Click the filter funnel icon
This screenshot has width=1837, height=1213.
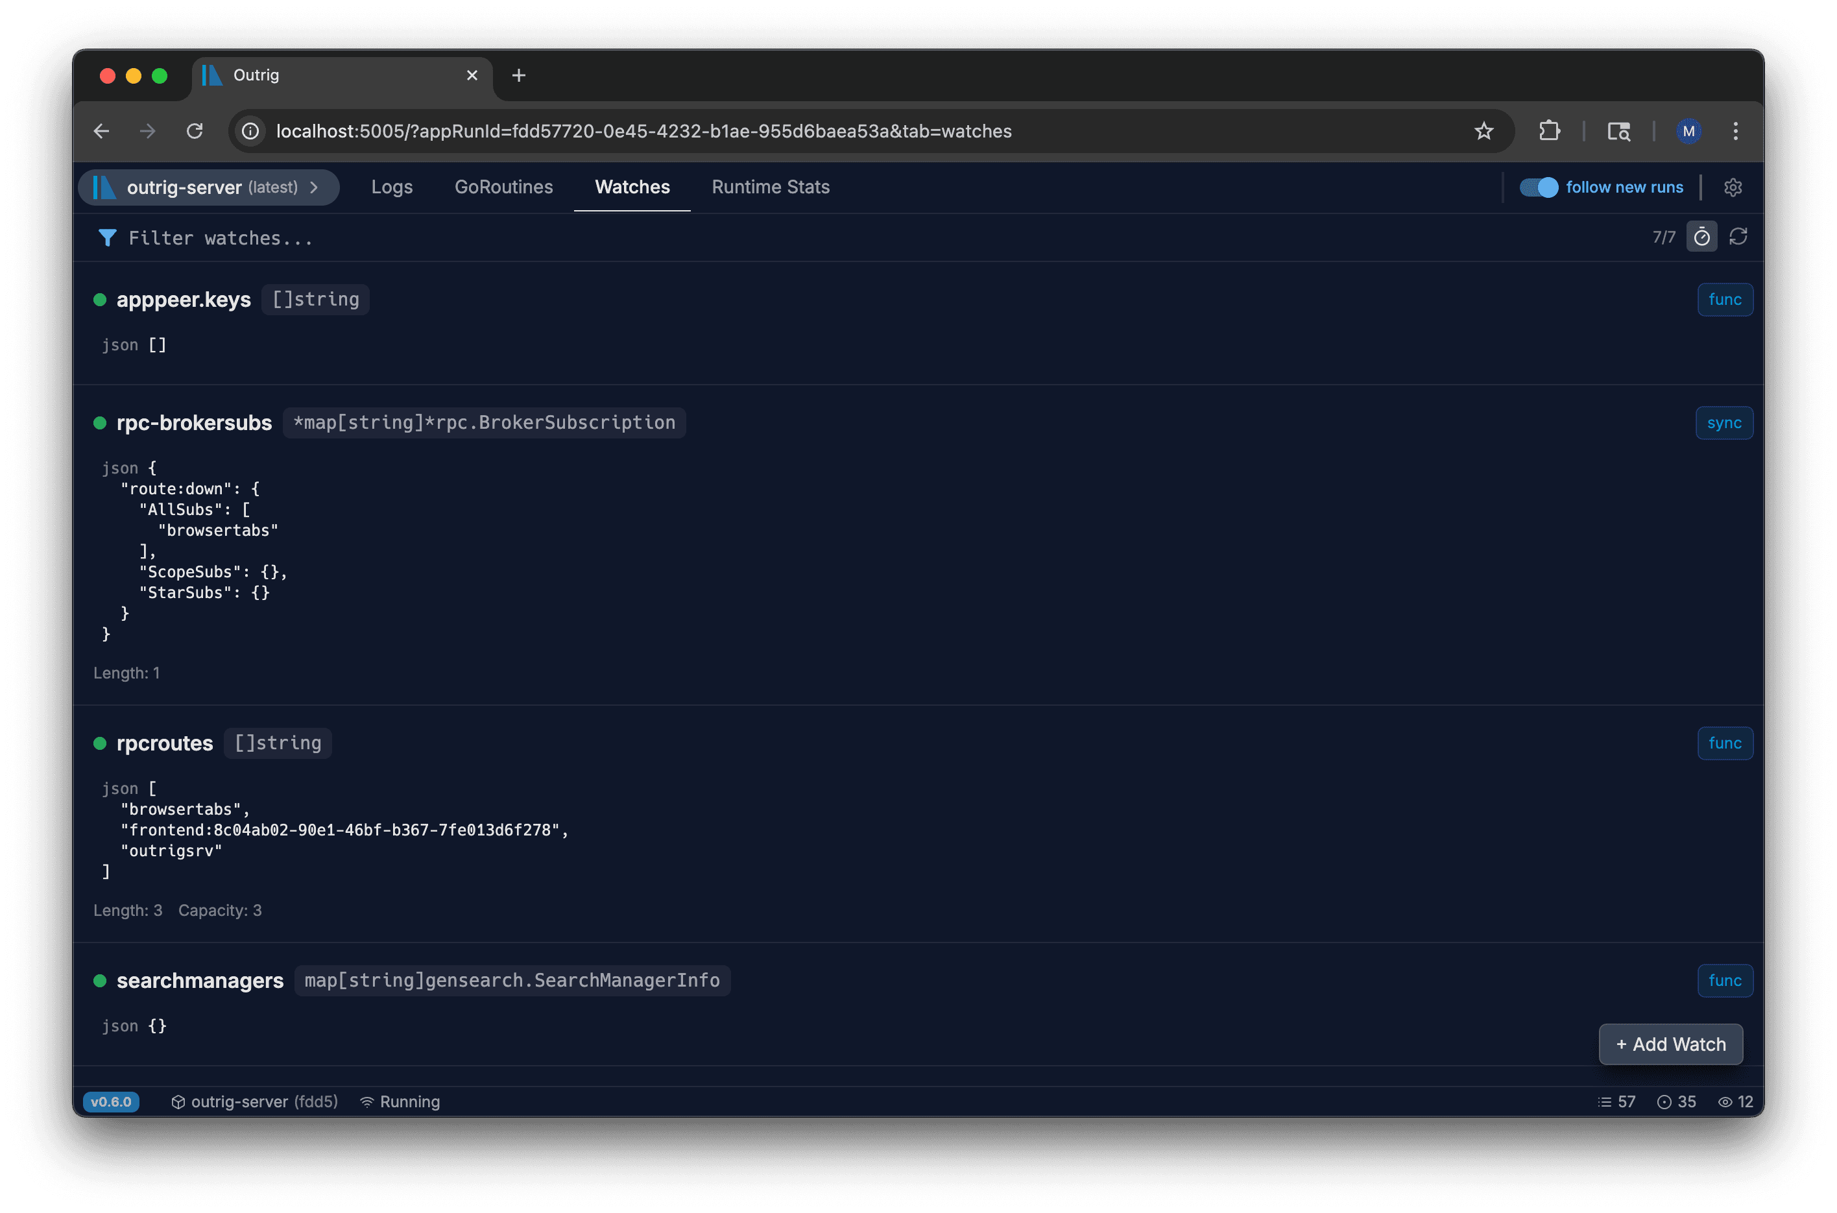pos(108,237)
